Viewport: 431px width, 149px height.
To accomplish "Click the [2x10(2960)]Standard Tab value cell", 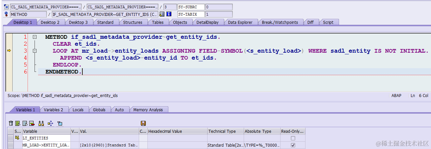I will pos(109,145).
